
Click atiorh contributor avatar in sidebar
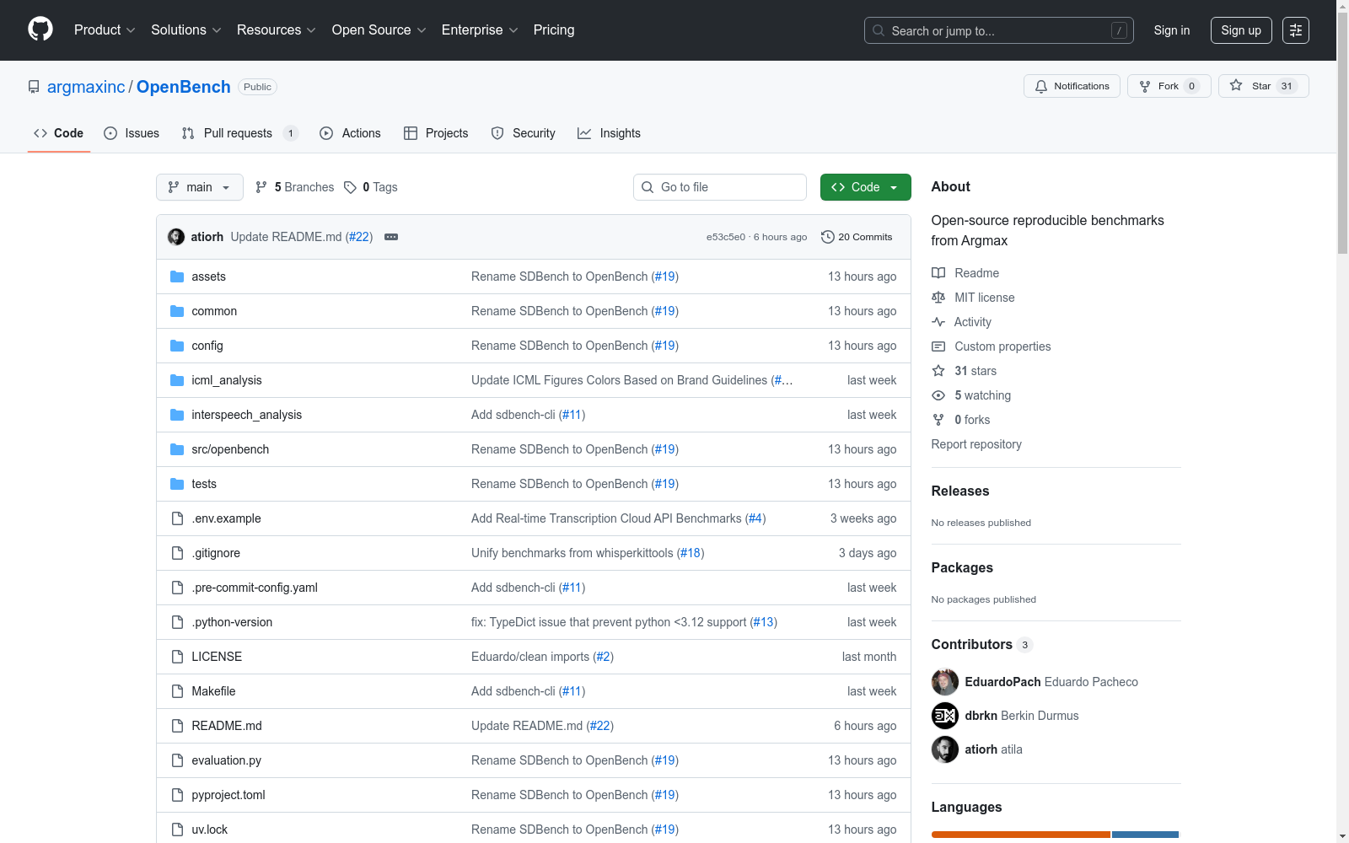click(945, 749)
